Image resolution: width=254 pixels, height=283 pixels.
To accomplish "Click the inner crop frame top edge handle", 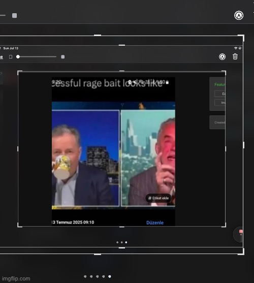I will (122, 71).
